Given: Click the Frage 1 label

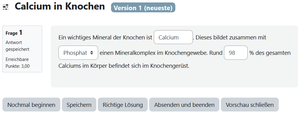Looking at the screenshot, I should pyautogui.click(x=14, y=33).
